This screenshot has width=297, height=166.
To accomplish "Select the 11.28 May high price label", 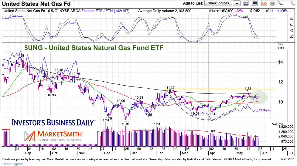I will pyautogui.click(x=247, y=89).
